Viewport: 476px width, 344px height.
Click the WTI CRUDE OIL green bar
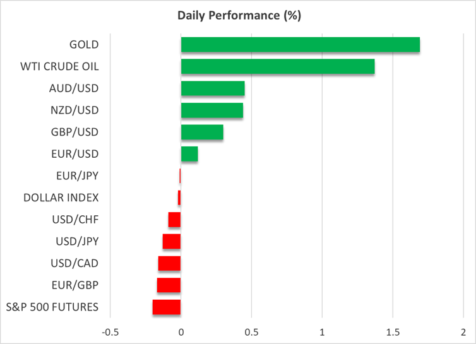[277, 67]
